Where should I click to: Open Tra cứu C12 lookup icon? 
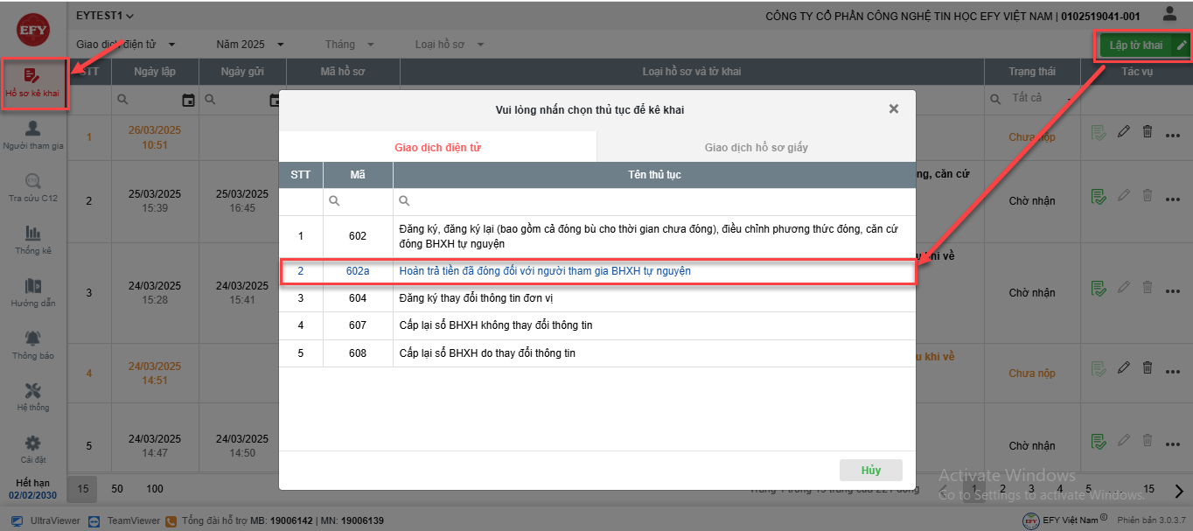33,187
